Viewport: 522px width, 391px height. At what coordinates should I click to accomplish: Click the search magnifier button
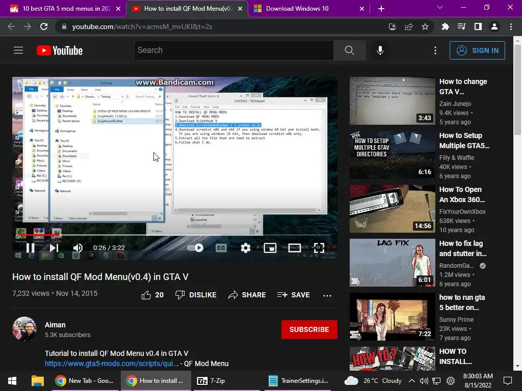[x=349, y=50]
